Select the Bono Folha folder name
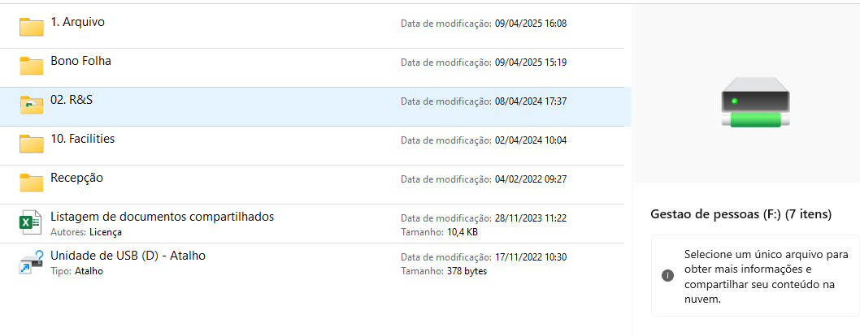The height and width of the screenshot is (336, 860). tap(80, 61)
